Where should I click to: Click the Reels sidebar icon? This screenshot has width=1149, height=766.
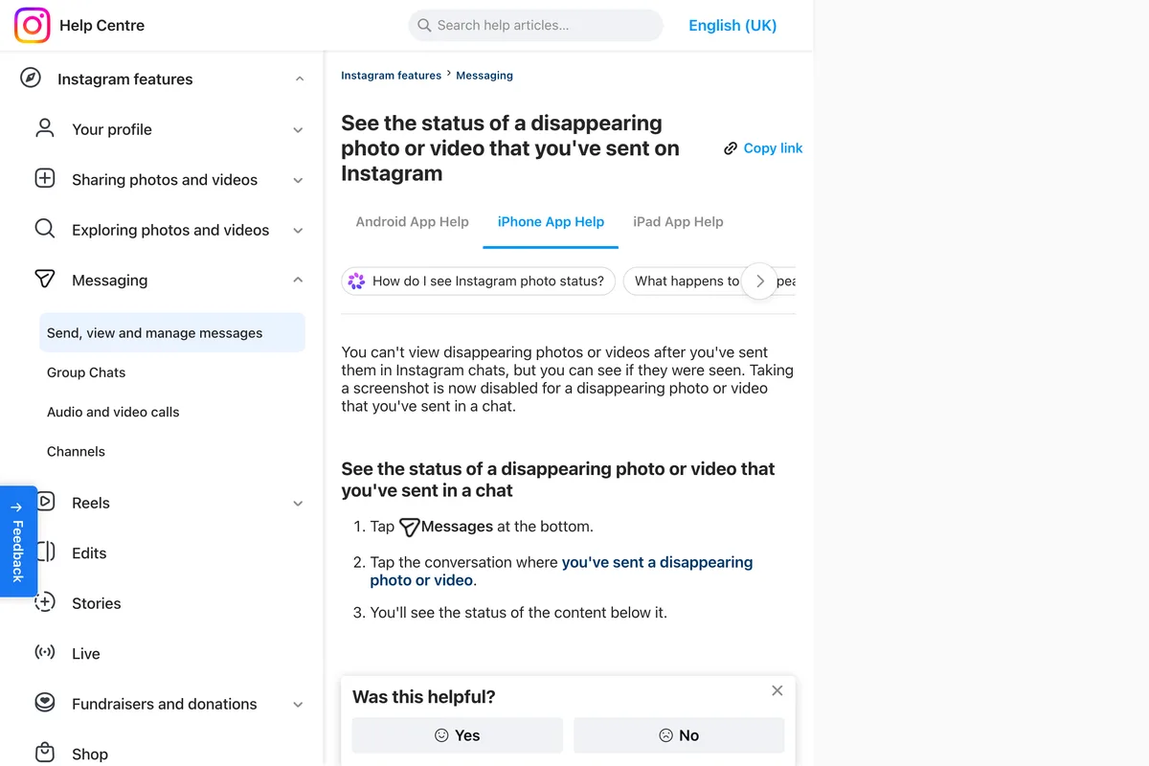(47, 502)
